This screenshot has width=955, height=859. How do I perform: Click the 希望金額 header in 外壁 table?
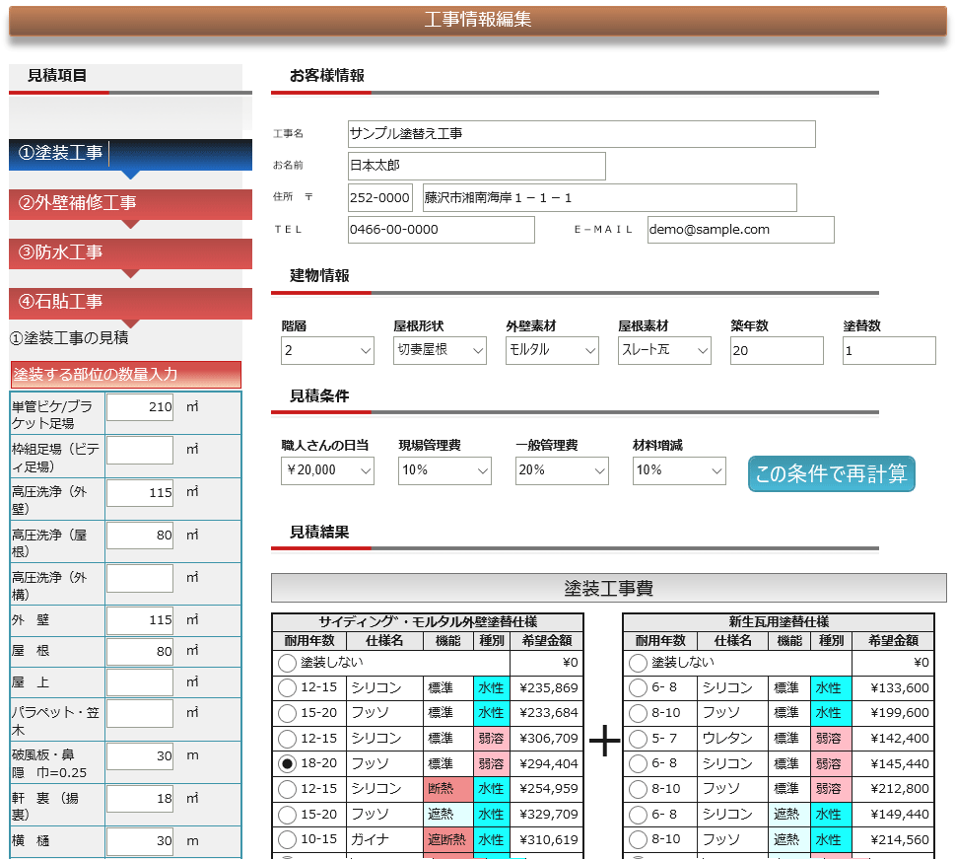click(x=547, y=641)
